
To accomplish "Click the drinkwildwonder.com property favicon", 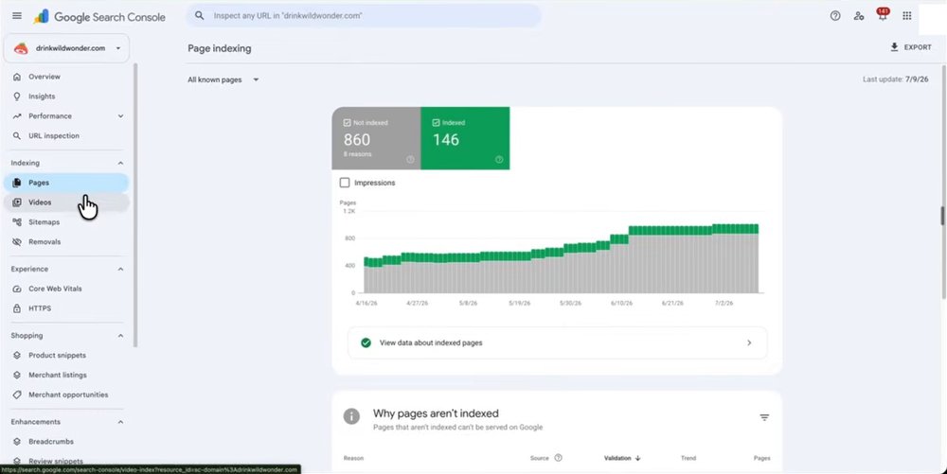I will (21, 48).
